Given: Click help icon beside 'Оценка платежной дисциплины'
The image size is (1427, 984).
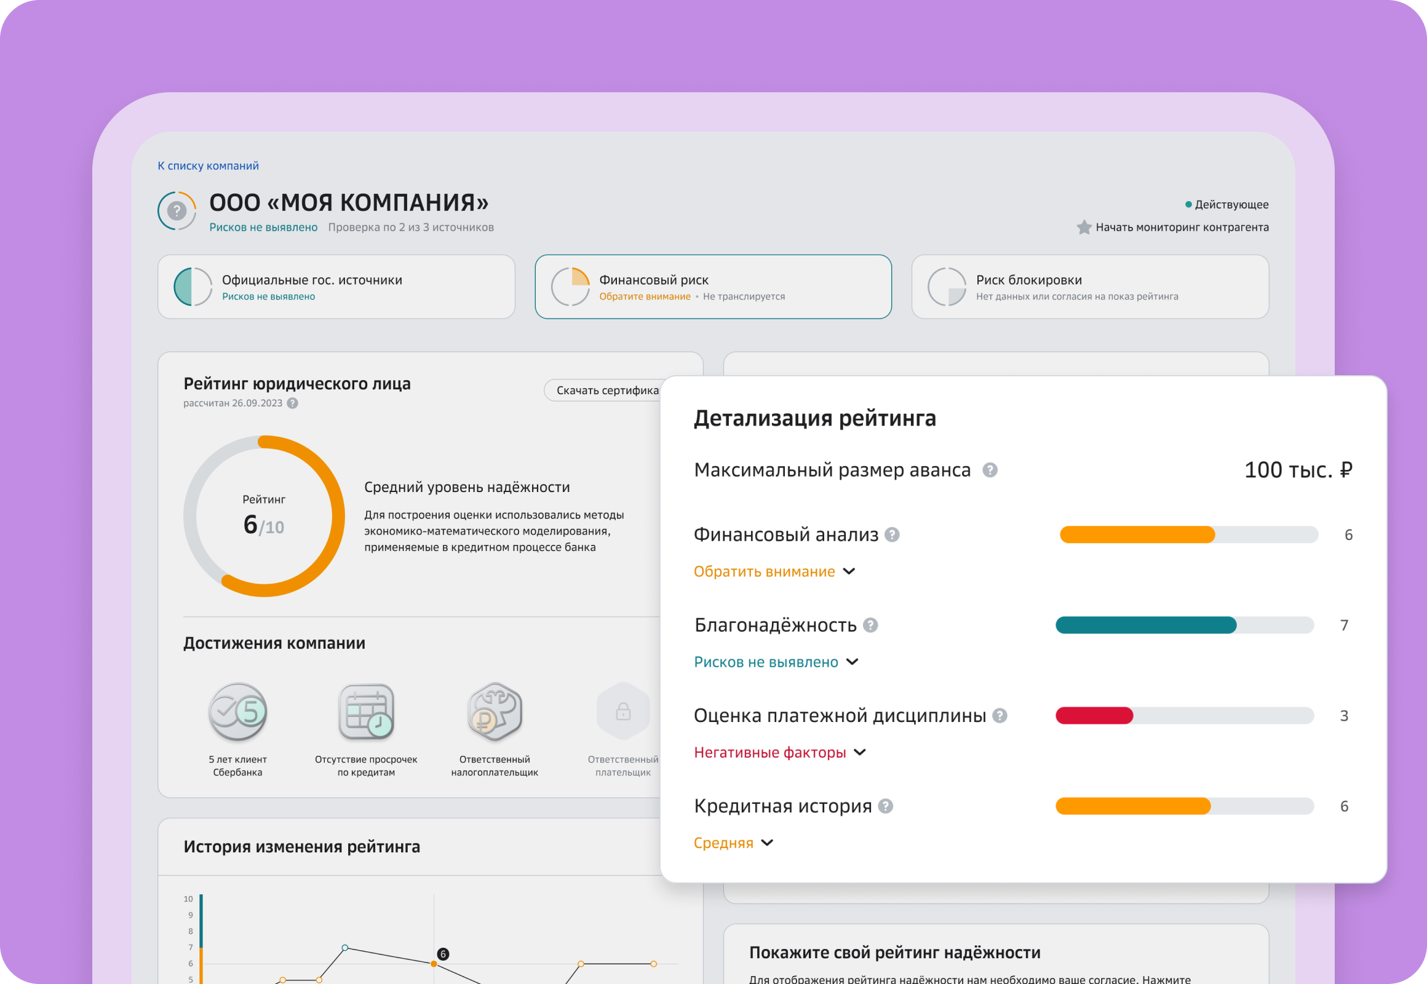Looking at the screenshot, I should 1000,716.
